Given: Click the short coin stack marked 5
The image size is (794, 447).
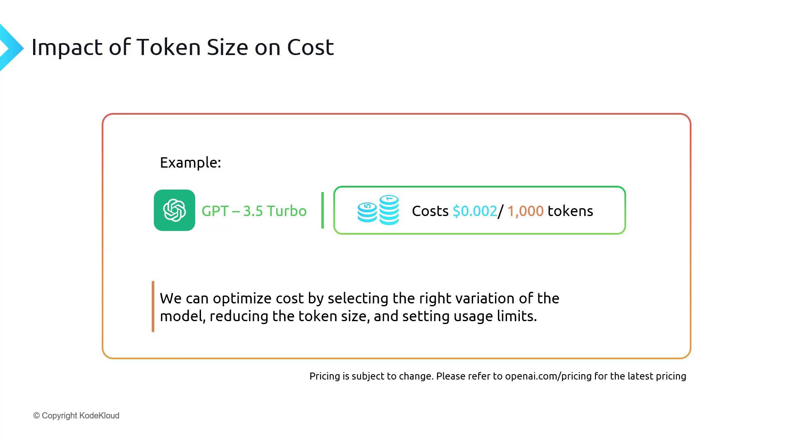Looking at the screenshot, I should 367,212.
